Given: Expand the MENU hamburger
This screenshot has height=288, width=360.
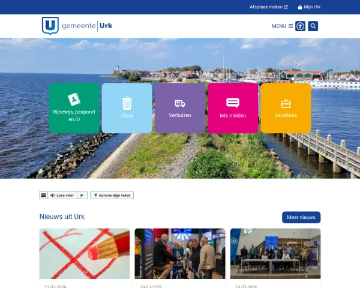Looking at the screenshot, I should pos(282,26).
